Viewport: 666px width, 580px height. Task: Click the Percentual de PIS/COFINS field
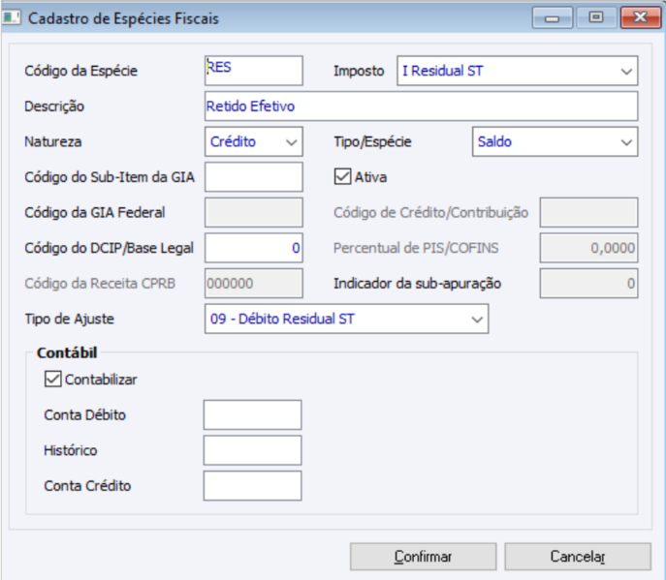point(588,248)
